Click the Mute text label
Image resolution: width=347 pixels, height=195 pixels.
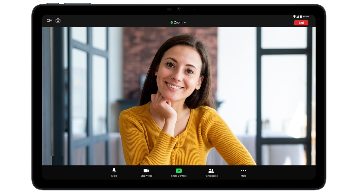[x=114, y=176]
